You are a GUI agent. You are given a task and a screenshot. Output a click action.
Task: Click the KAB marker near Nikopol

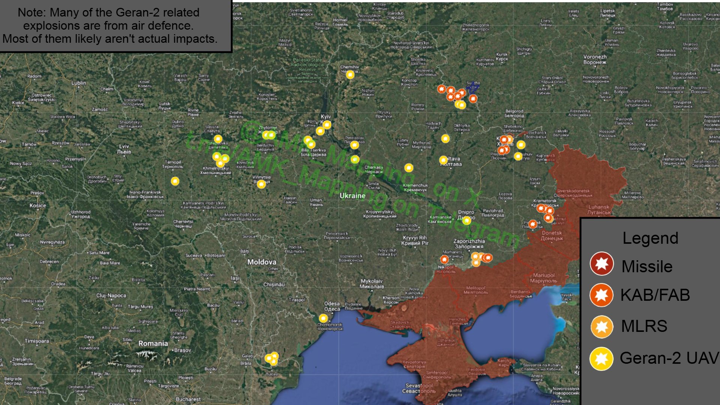(444, 259)
